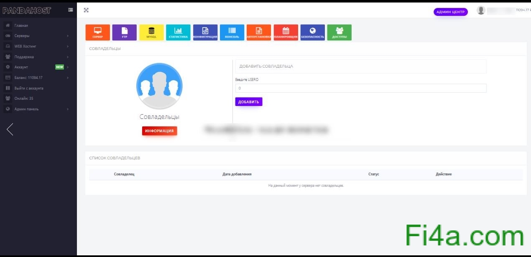This screenshot has width=531, height=257.
Task: Go to Главная in the sidebar
Action: (21, 25)
